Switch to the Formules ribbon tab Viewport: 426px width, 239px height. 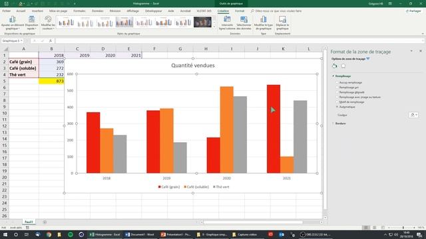[x=79, y=11]
